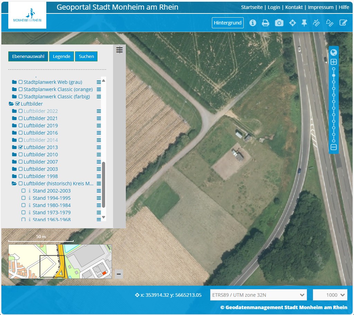Show info for Stand 1980-1984 layer

click(30, 205)
